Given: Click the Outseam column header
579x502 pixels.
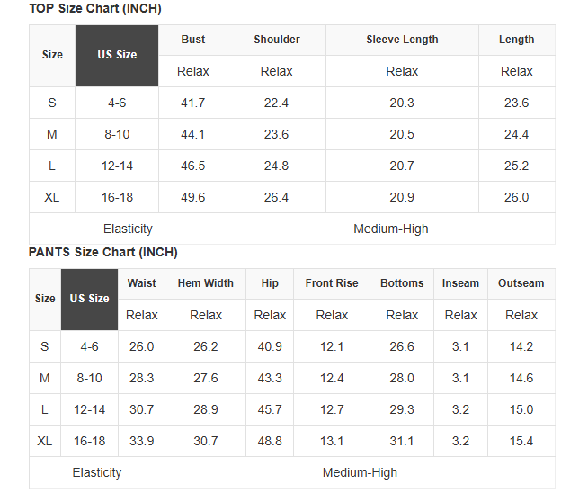Looking at the screenshot, I should point(521,283).
